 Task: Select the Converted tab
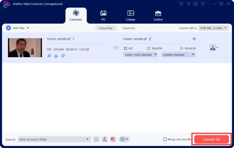tap(128, 28)
